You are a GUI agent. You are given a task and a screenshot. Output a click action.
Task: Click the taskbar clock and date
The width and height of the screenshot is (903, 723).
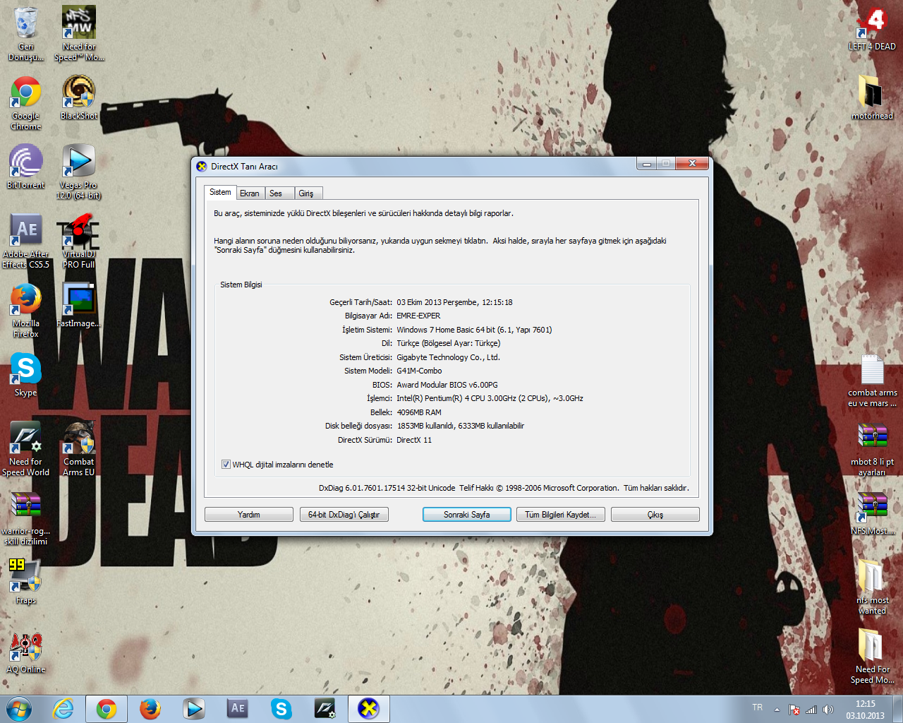(x=866, y=710)
